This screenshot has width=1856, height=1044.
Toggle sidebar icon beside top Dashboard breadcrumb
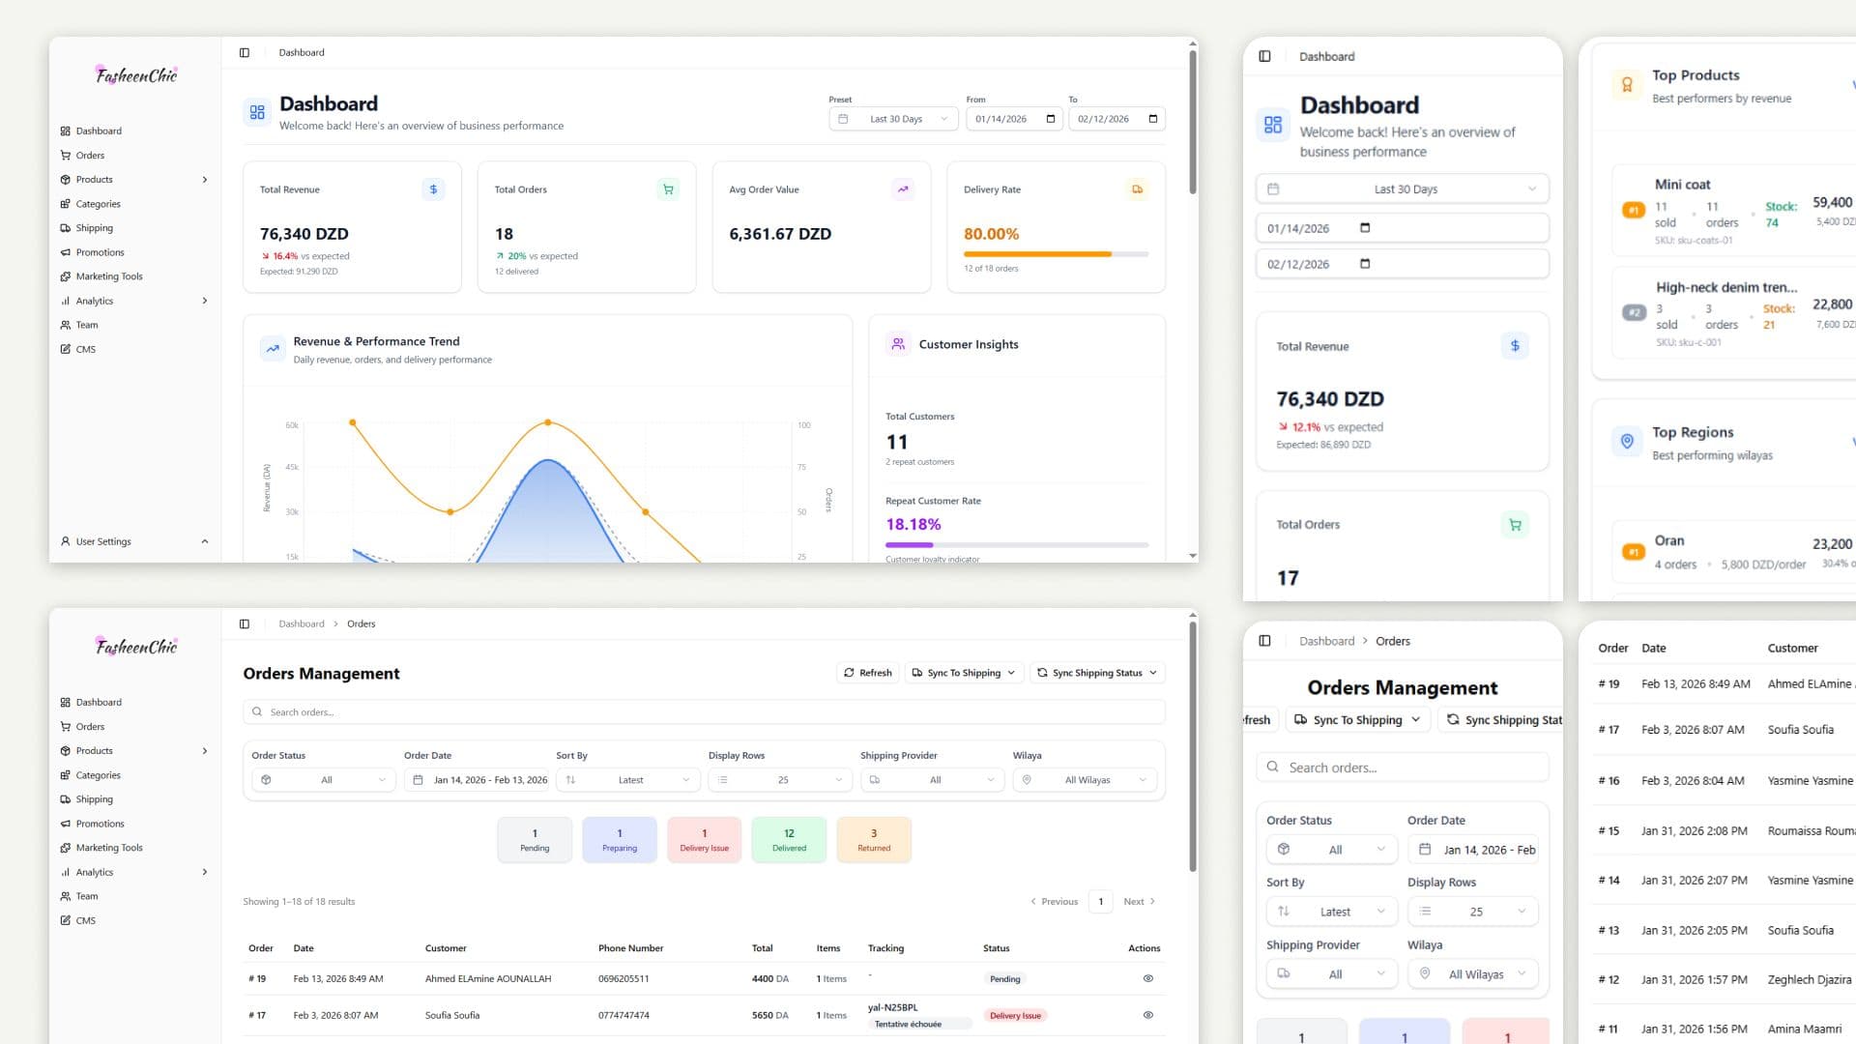point(245,53)
